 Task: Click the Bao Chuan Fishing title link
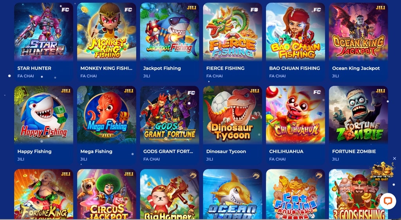coord(294,68)
